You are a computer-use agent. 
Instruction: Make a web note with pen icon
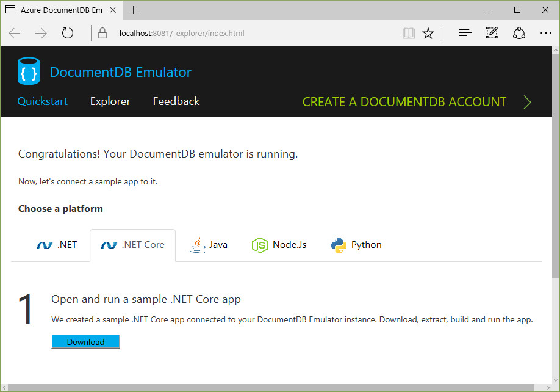click(492, 33)
